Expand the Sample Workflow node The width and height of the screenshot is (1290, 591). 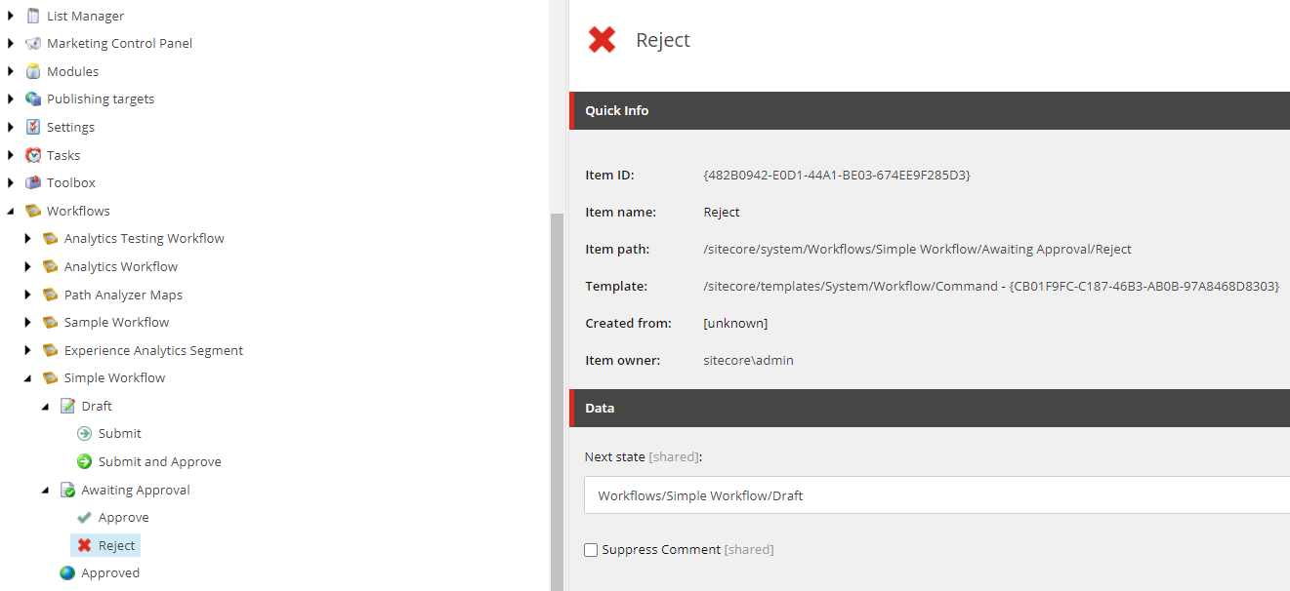click(28, 322)
